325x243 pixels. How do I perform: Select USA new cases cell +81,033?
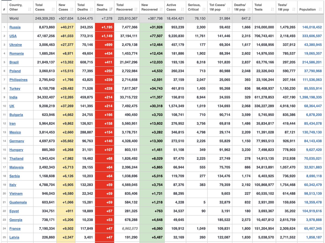[x=66, y=36]
